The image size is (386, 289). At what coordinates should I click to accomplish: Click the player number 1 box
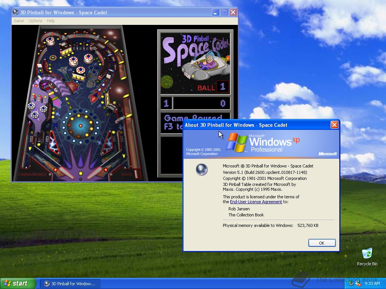click(x=166, y=103)
